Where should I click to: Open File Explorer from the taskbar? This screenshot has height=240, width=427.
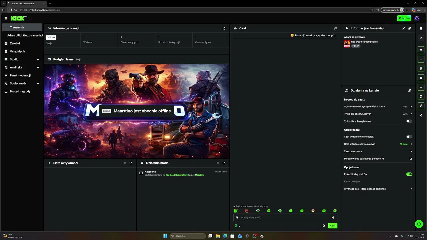click(218, 236)
